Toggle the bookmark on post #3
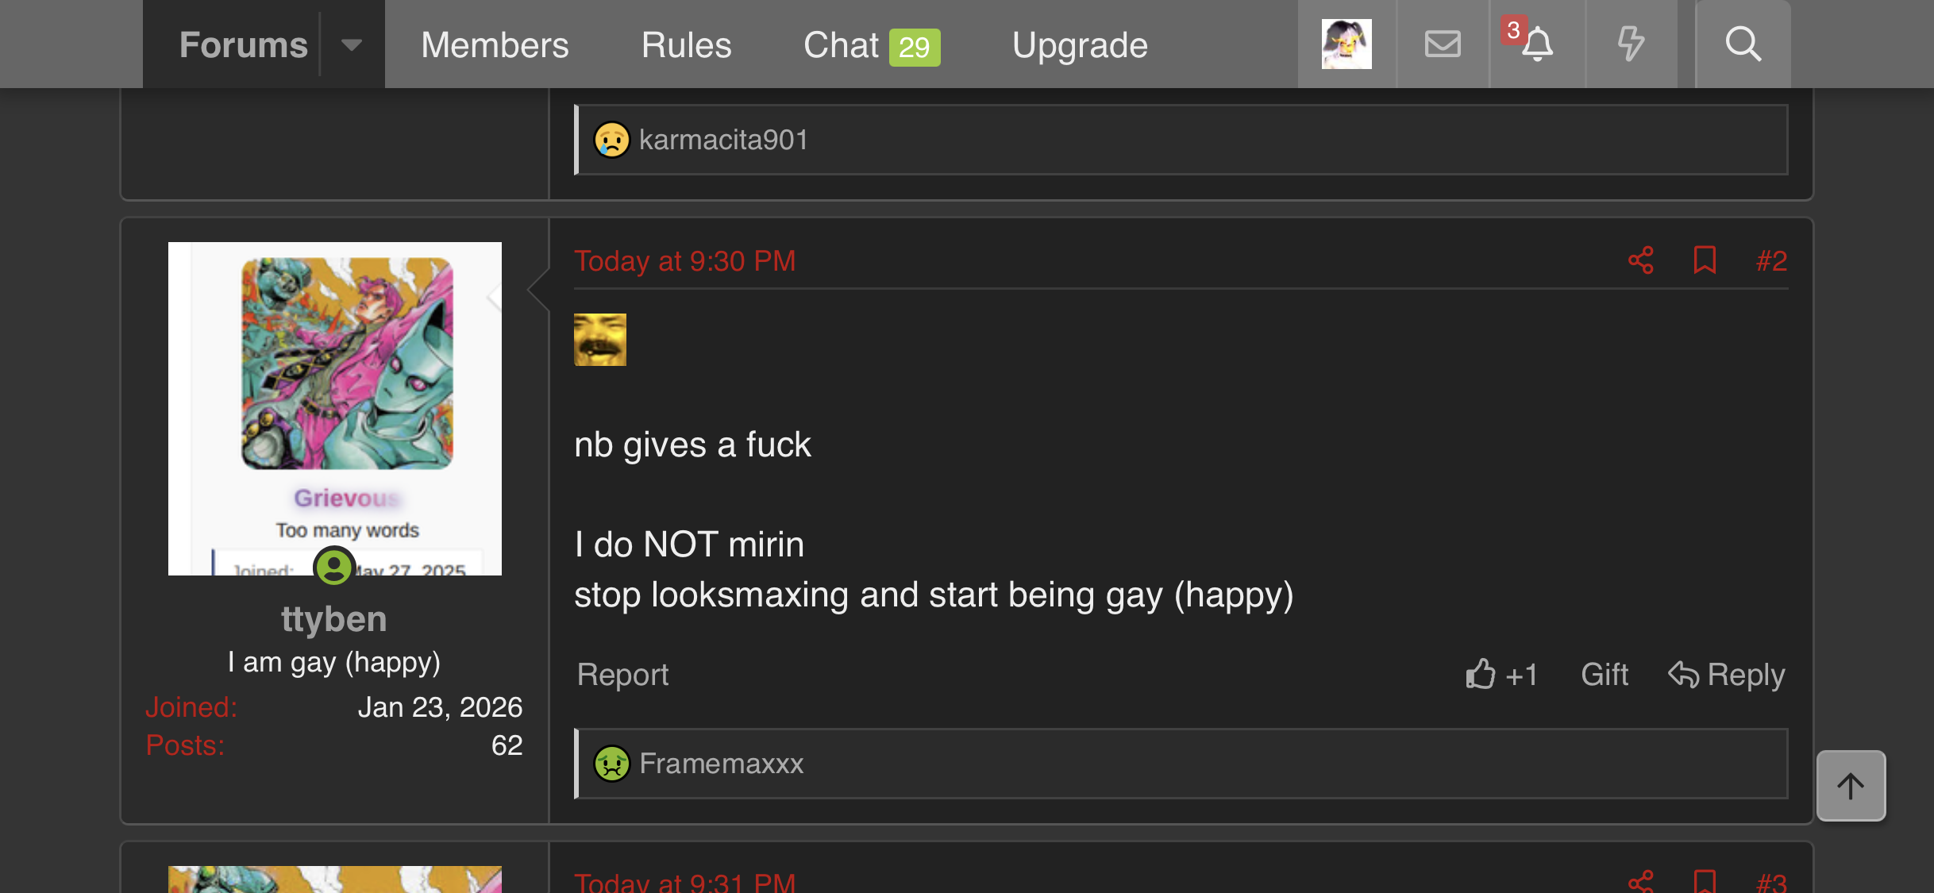Screen dimensions: 1934x893 [1705, 881]
